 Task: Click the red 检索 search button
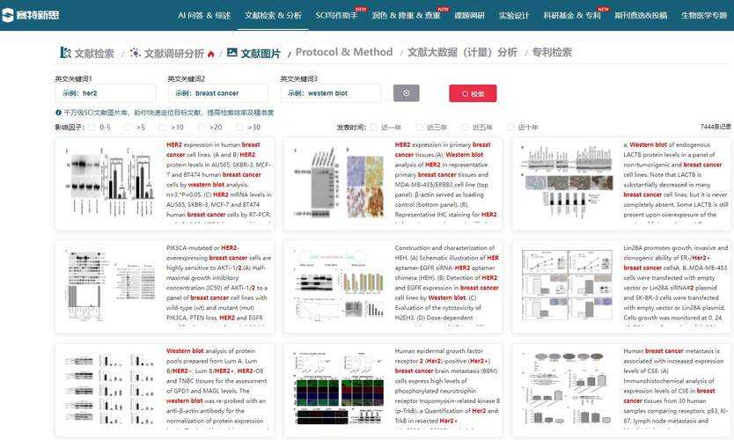point(473,93)
